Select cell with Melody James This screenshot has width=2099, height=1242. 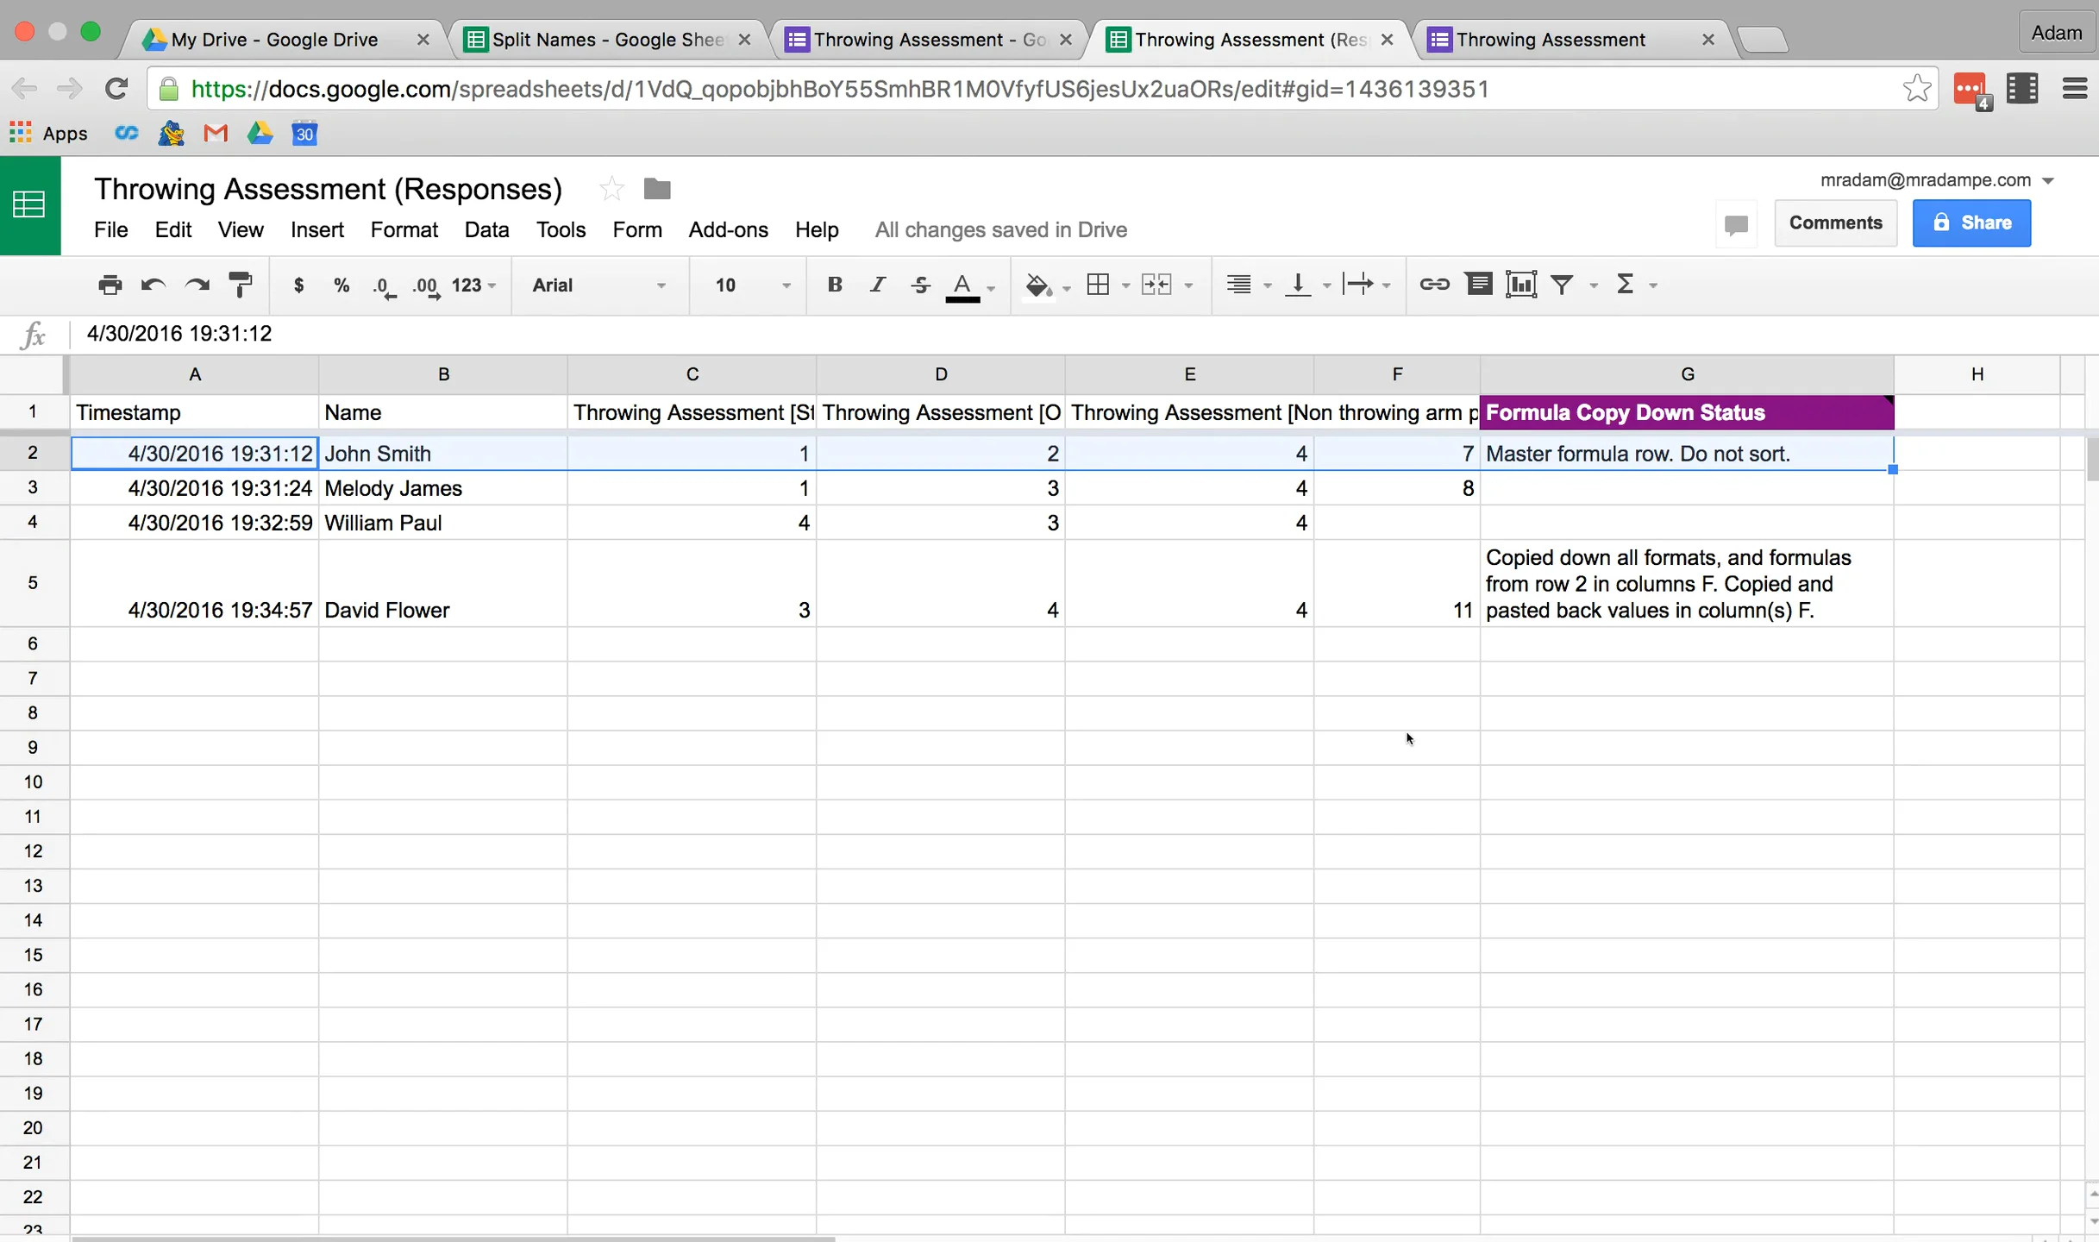coord(443,488)
